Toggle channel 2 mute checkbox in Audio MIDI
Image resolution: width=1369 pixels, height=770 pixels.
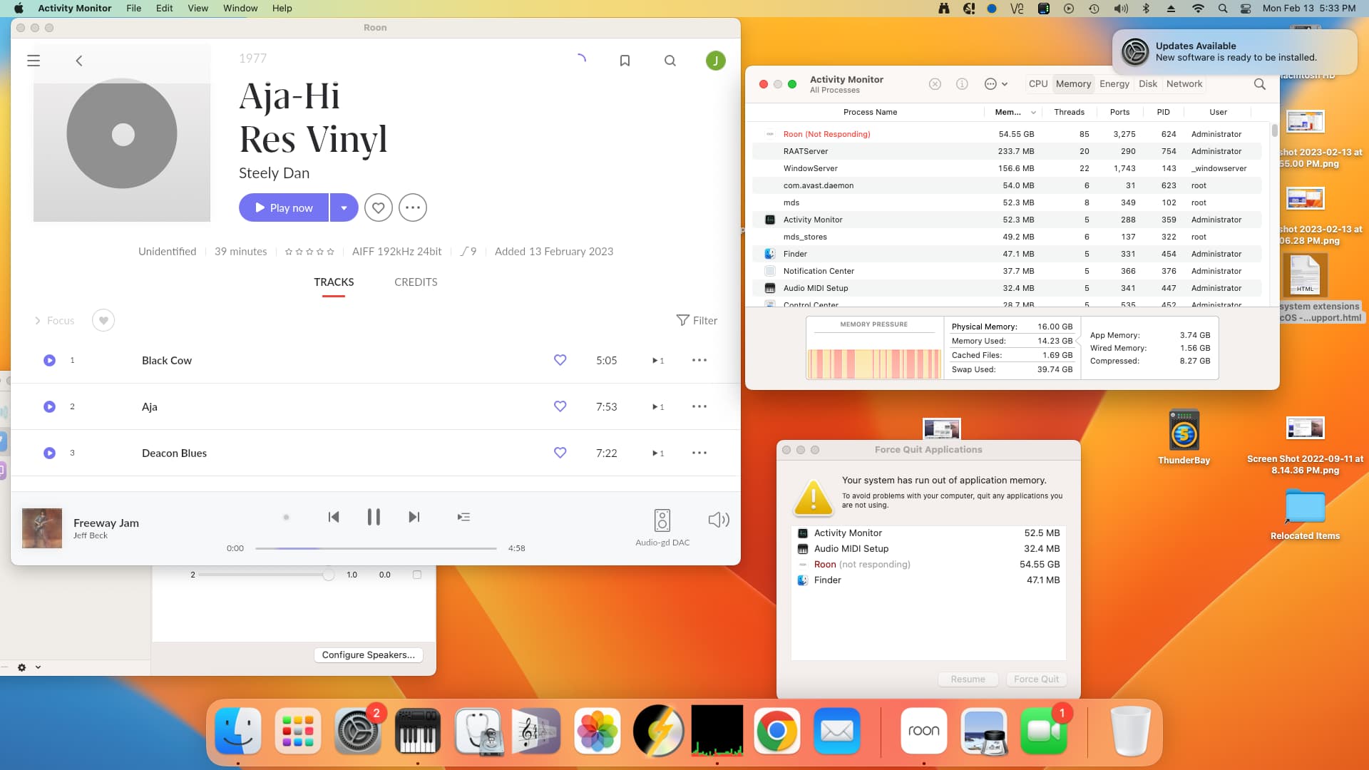417,575
